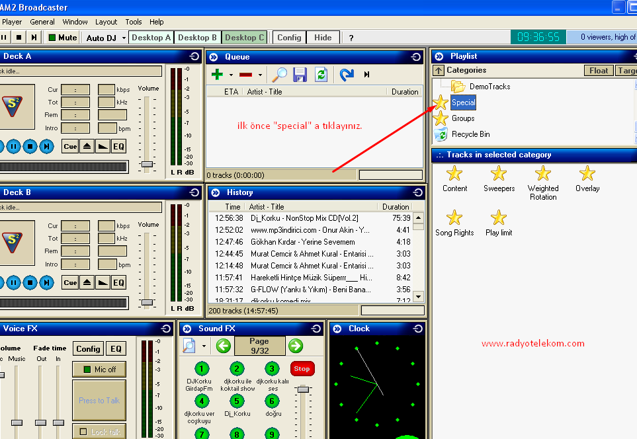
Task: Expand the dropdown beside the add-to-queue icon
Action: pyautogui.click(x=231, y=75)
